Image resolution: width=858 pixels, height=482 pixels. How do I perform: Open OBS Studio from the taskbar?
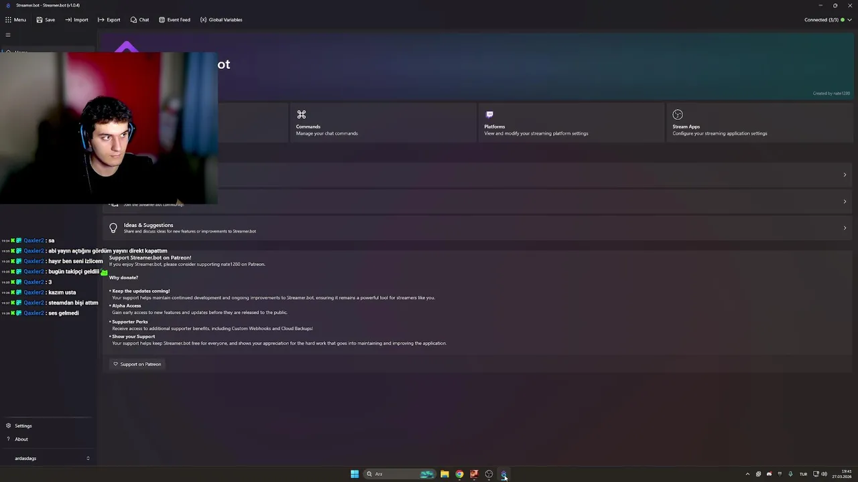pos(489,474)
